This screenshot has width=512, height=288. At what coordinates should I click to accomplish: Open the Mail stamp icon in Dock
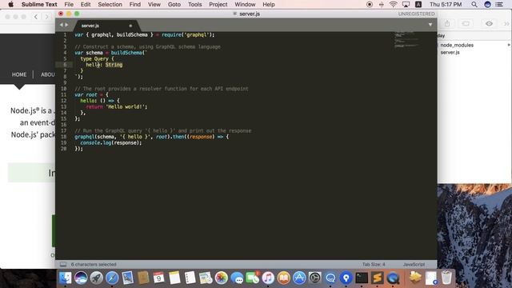(128, 278)
